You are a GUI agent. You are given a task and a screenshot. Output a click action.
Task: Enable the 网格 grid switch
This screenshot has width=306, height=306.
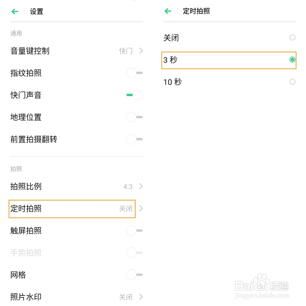coord(134,275)
